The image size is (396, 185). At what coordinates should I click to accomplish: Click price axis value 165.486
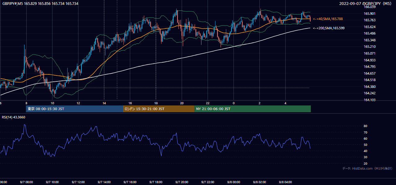pos(370,34)
